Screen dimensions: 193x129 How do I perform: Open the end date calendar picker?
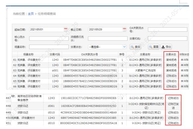click(125, 29)
